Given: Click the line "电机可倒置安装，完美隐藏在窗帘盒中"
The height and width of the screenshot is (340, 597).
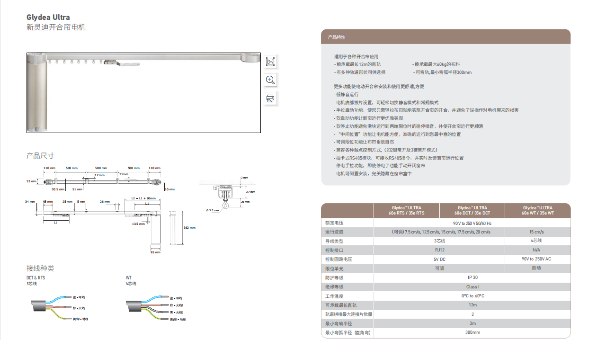Looking at the screenshot, I should pyautogui.click(x=373, y=174).
